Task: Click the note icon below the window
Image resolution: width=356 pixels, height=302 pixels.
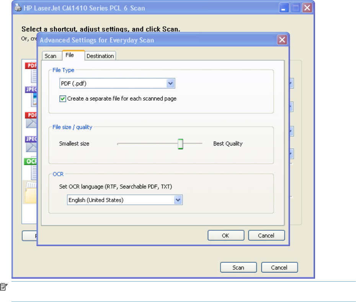Action: click(3, 287)
